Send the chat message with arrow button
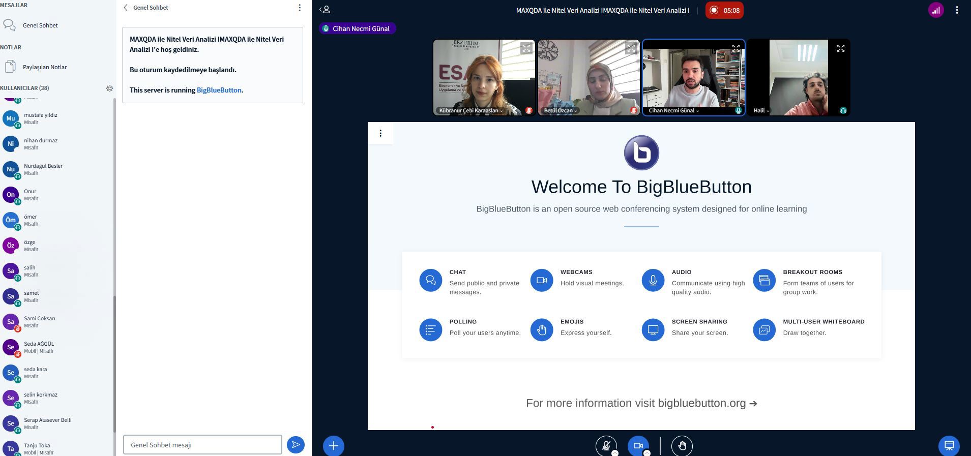Image resolution: width=971 pixels, height=456 pixels. tap(296, 445)
